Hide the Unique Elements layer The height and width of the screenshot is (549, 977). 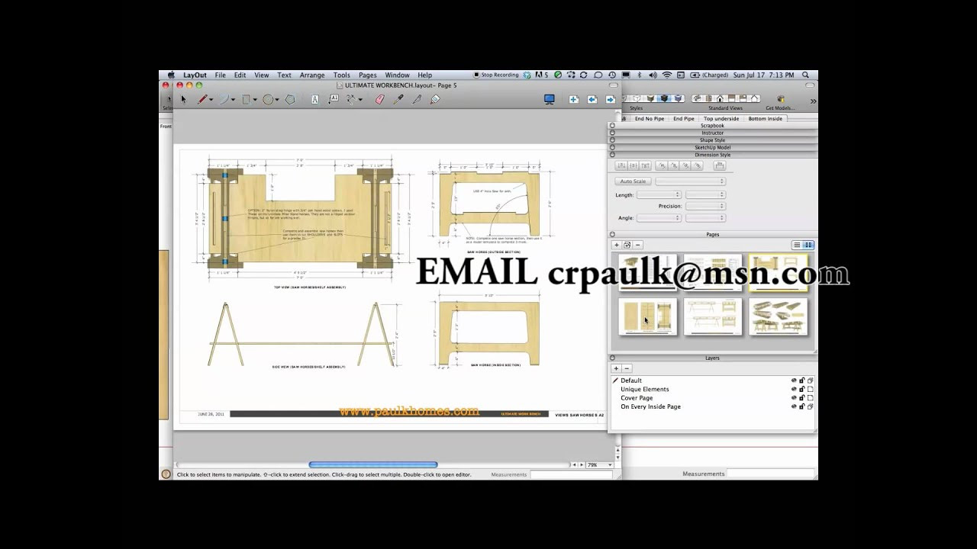(794, 389)
